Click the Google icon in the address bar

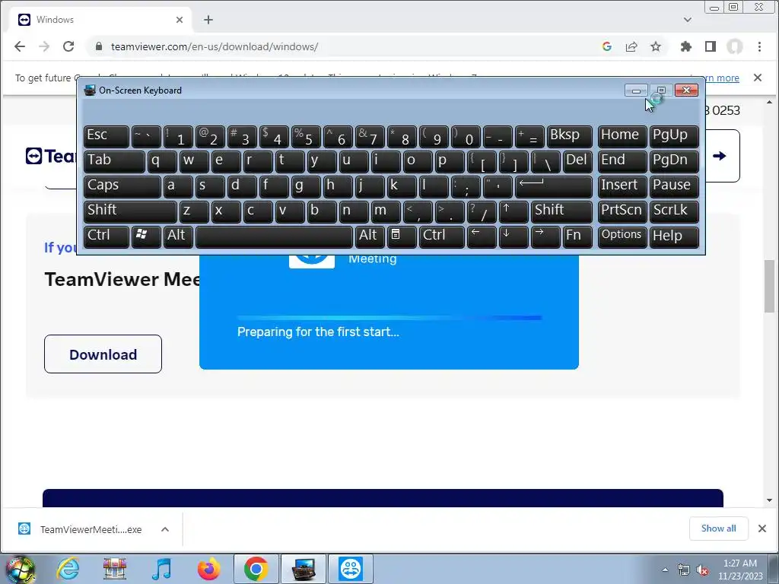pyautogui.click(x=606, y=46)
